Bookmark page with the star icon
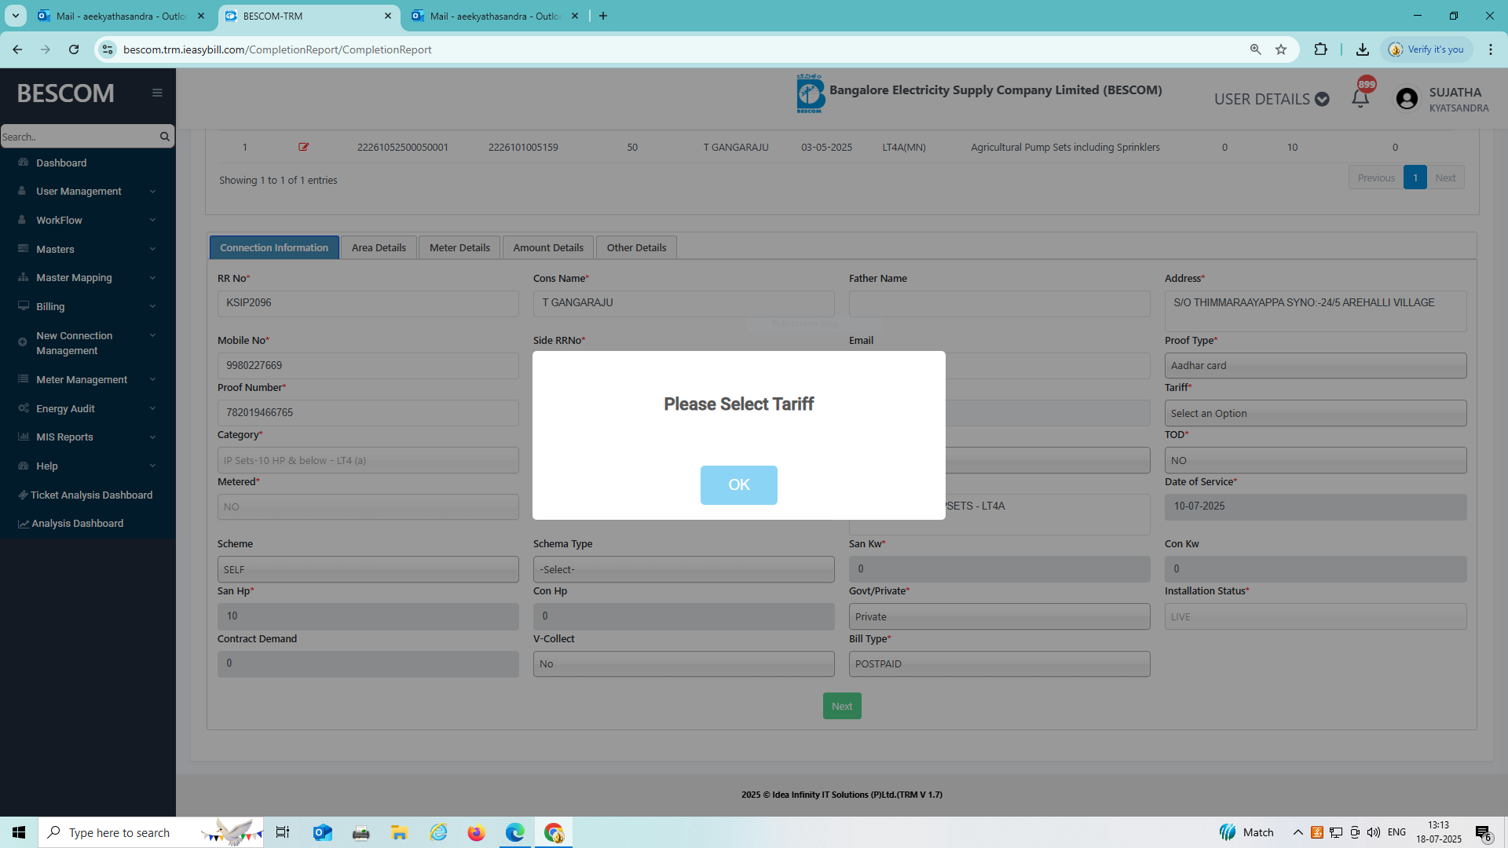This screenshot has width=1508, height=848. click(1281, 49)
